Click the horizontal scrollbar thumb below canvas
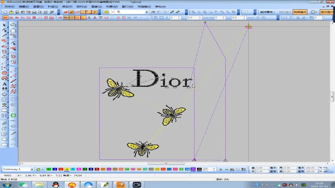 166,163
